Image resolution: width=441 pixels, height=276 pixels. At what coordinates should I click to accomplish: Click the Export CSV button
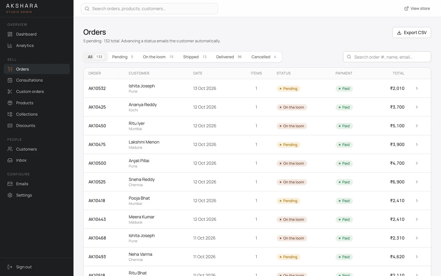[412, 33]
